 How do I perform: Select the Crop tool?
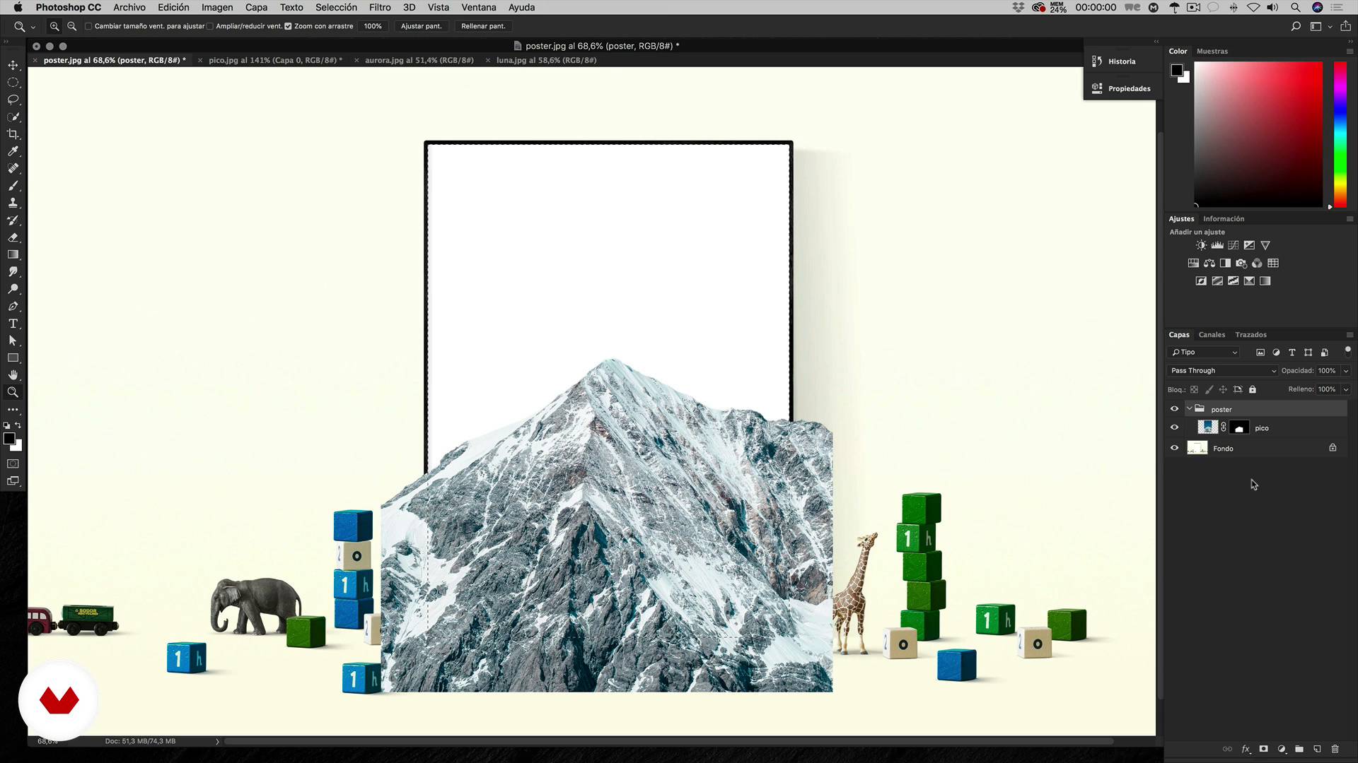pos(13,134)
